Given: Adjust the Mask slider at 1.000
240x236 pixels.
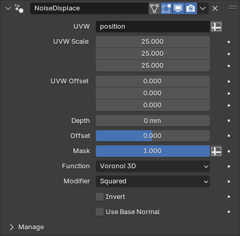Looking at the screenshot, I should pos(153,151).
